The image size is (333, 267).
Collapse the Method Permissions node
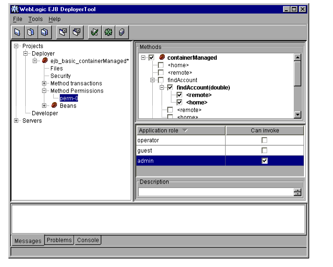tap(44, 91)
